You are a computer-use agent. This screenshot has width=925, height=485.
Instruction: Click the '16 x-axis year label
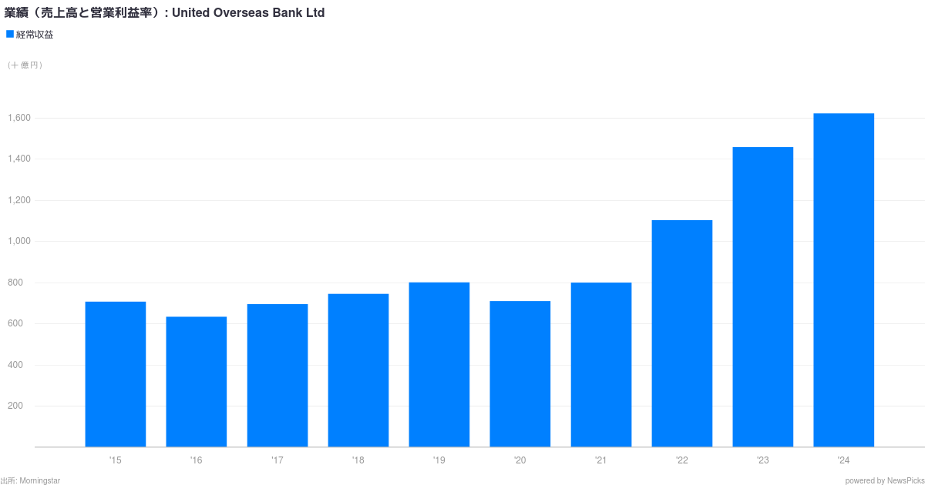click(x=197, y=460)
